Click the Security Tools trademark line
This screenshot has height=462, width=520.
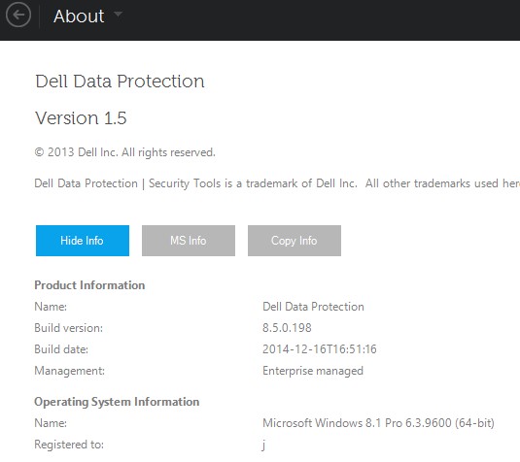click(x=277, y=183)
